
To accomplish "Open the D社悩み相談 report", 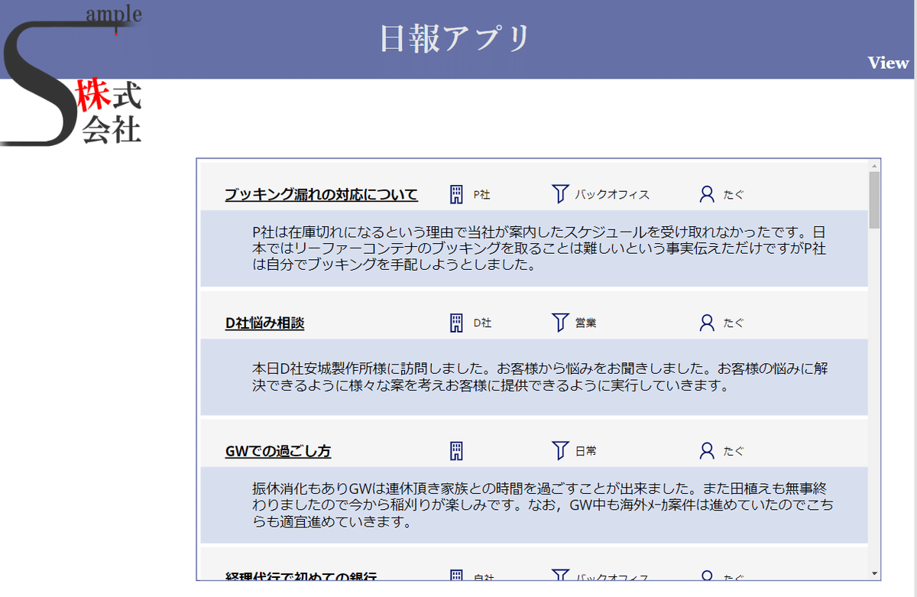I will [x=263, y=323].
